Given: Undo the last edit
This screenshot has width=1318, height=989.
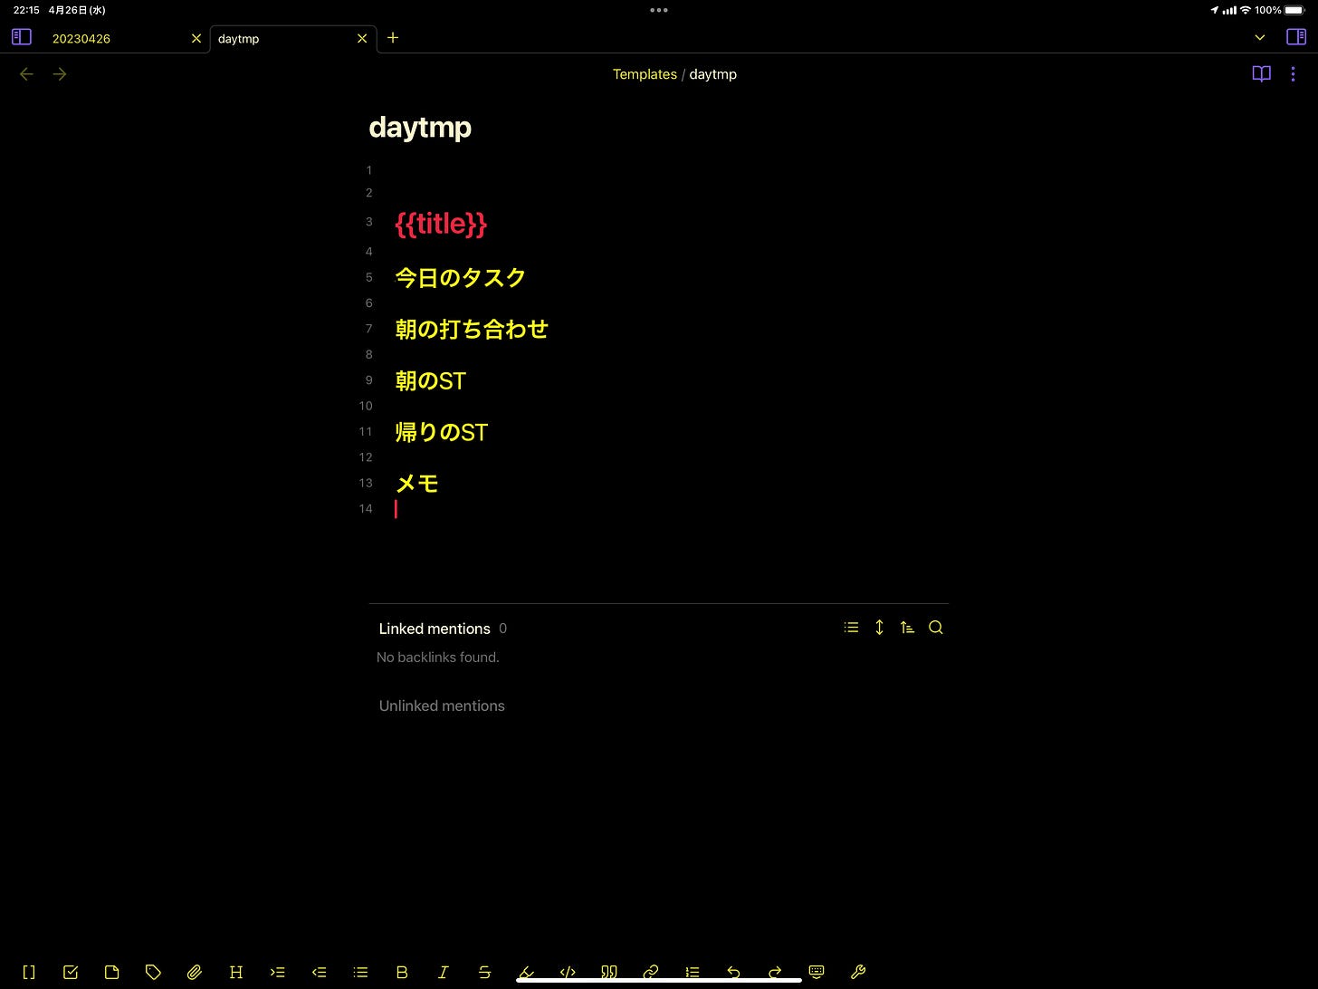Looking at the screenshot, I should pos(733,972).
